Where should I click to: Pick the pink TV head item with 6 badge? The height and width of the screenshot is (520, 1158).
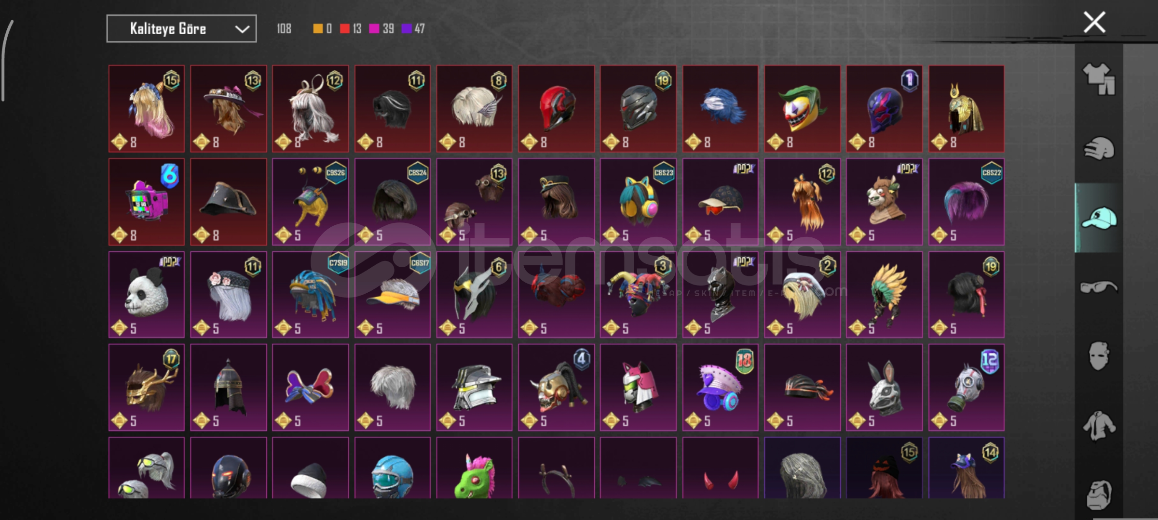coord(147,202)
